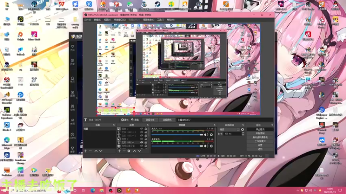
Task: Open the 场景集合(S) menu
Action: pos(148,20)
